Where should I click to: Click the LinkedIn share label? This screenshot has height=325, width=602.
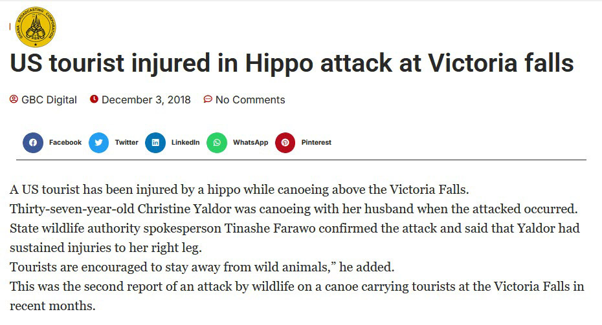[185, 143]
